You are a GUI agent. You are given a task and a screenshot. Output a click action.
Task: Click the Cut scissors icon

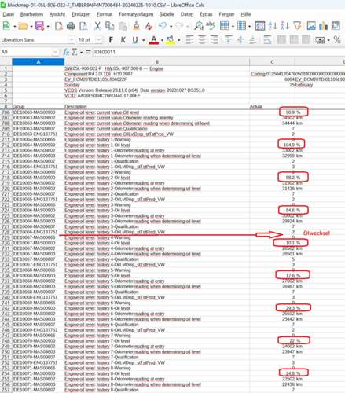[x=97, y=26]
